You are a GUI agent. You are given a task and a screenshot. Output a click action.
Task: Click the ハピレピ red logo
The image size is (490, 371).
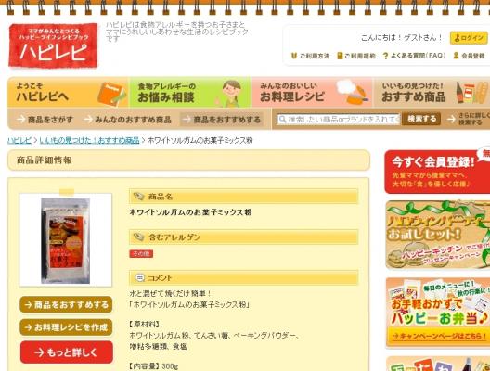(53, 45)
